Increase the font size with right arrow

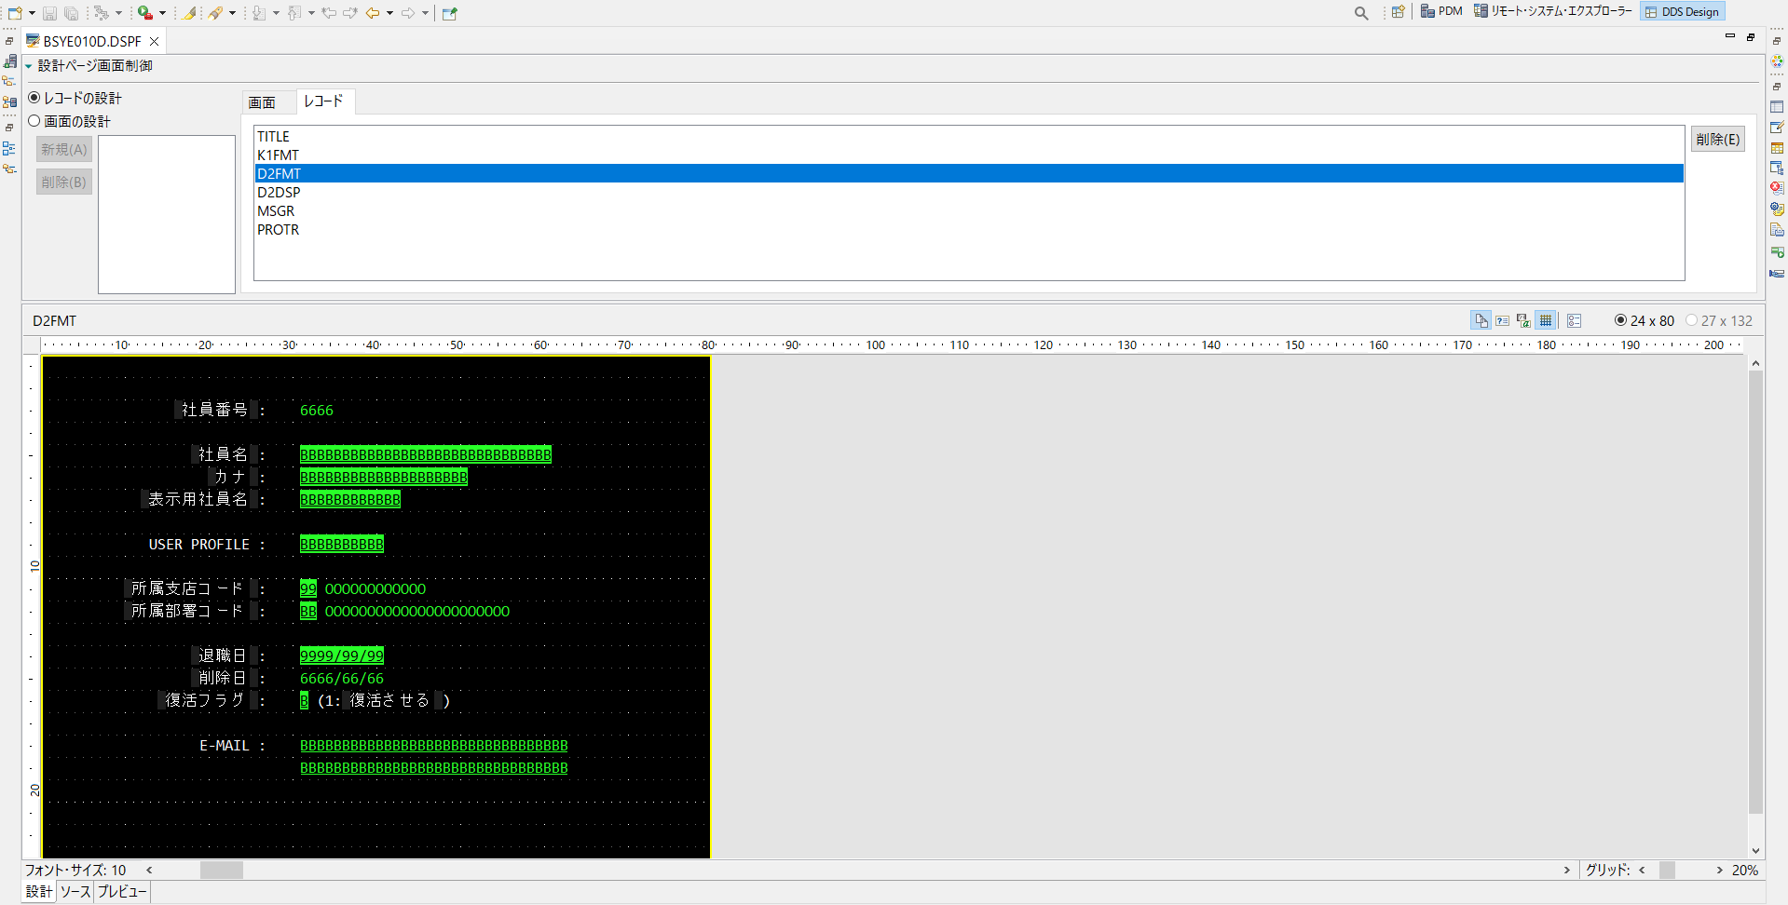[1566, 870]
